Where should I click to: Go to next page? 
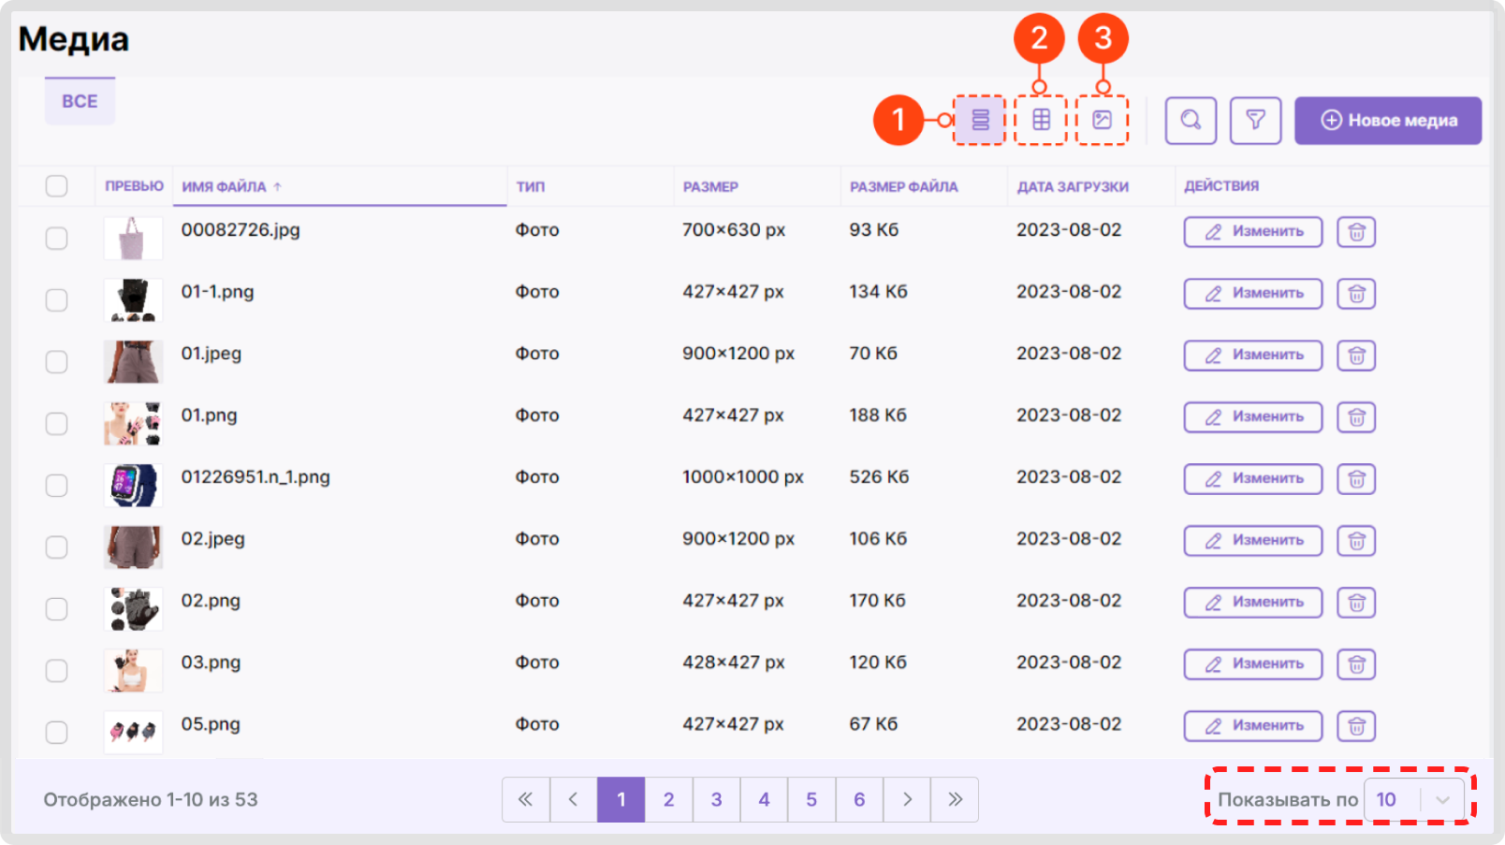click(x=907, y=799)
